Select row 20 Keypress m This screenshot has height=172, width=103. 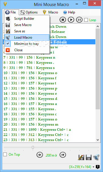click(49, 124)
